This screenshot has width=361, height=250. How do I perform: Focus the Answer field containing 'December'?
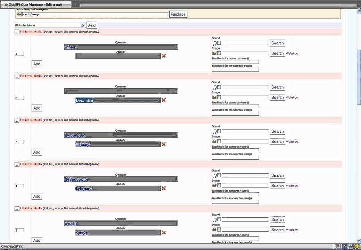(118, 100)
